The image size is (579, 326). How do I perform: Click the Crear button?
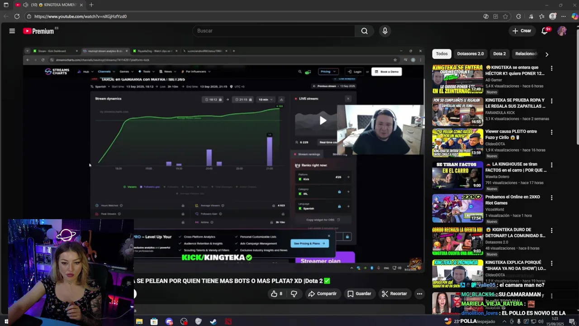(x=522, y=31)
